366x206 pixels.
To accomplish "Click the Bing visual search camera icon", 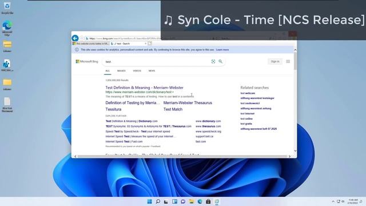I will [213, 61].
